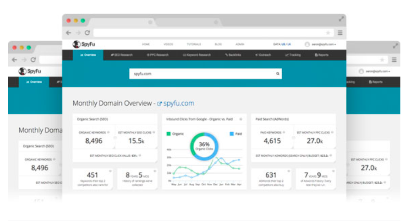Click the green Organic legend swatch
This screenshot has height=224, width=410.
169,133
